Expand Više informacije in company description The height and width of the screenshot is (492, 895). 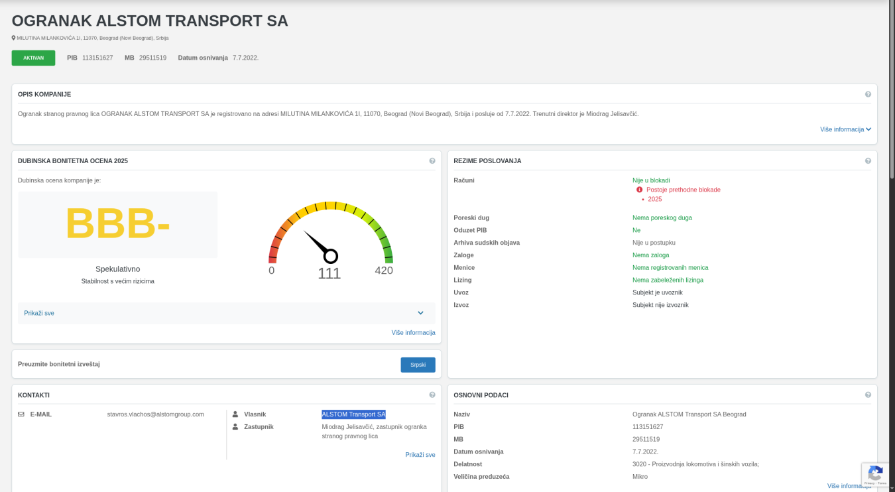tap(845, 129)
